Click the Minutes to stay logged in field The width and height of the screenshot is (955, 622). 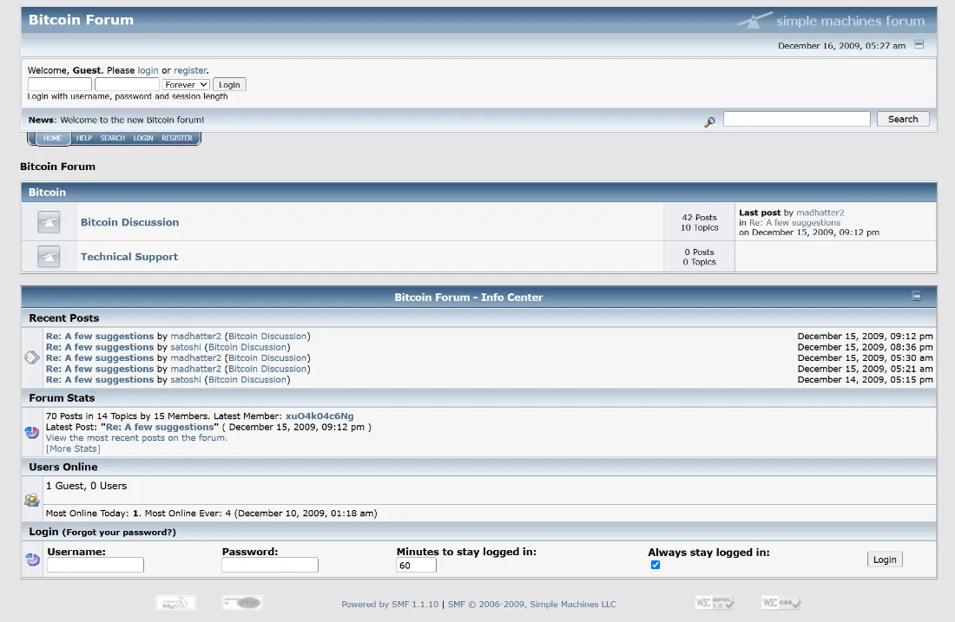click(416, 566)
